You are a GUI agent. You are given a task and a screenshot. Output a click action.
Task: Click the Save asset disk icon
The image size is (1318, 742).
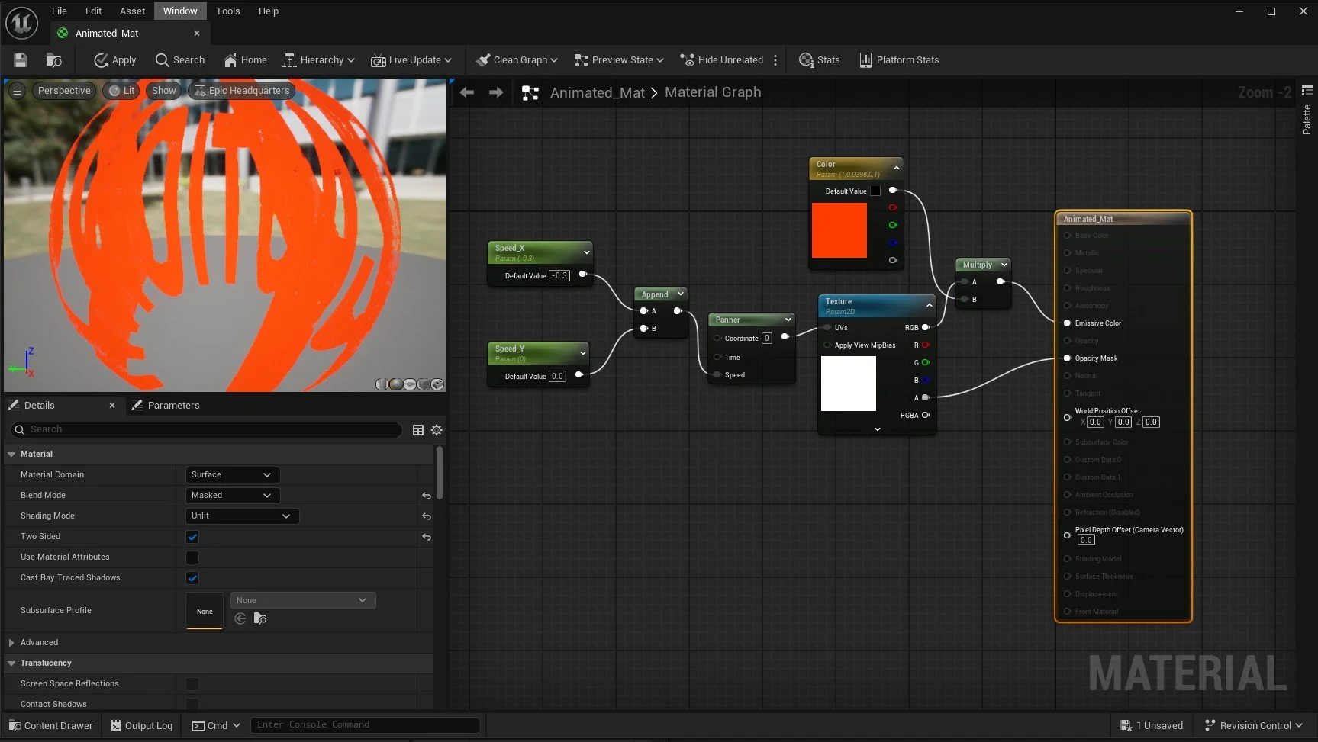[x=21, y=60]
